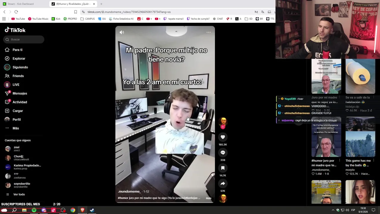Open LIVE section

tap(16, 85)
